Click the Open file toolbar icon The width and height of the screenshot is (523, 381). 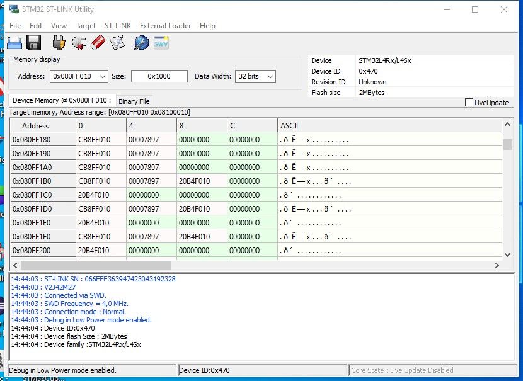coord(14,43)
